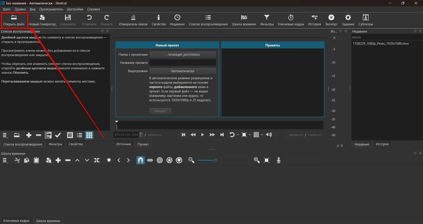Toggle timeline snapping magnet button
The height and width of the screenshot is (224, 423).
140,160
